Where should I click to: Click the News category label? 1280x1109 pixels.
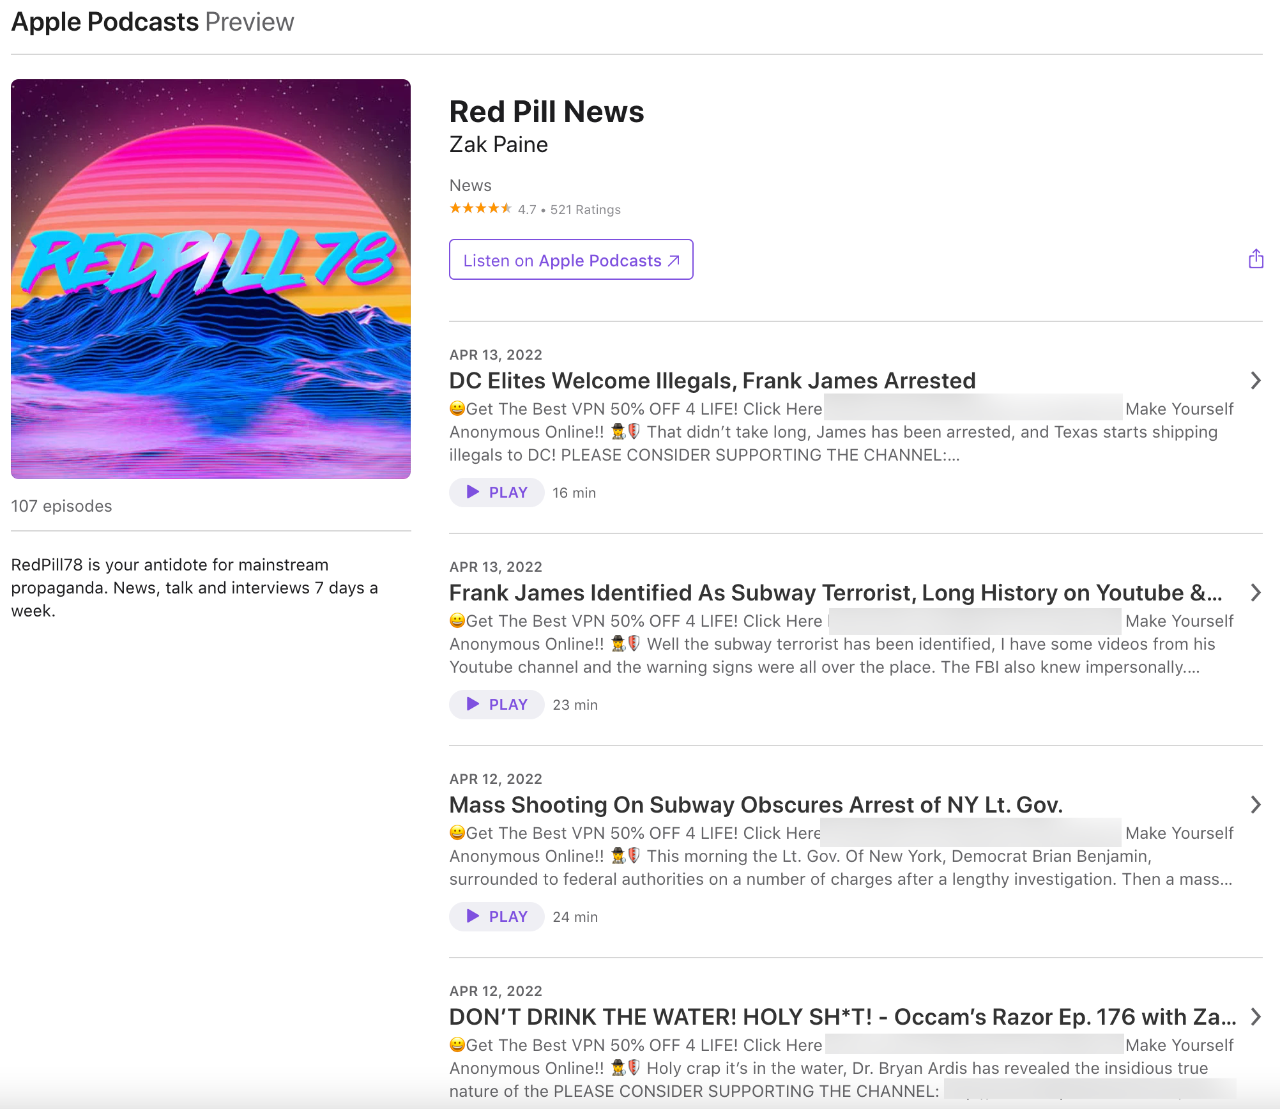[470, 185]
